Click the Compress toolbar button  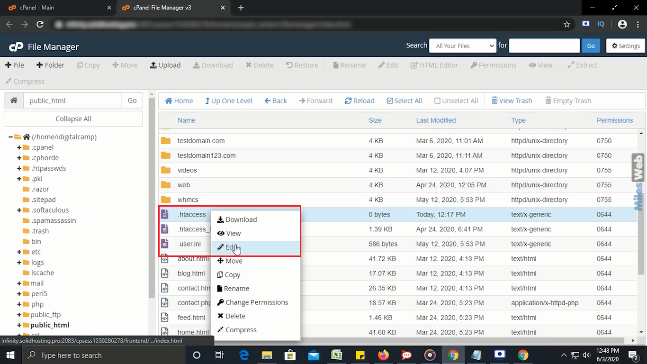(x=25, y=81)
